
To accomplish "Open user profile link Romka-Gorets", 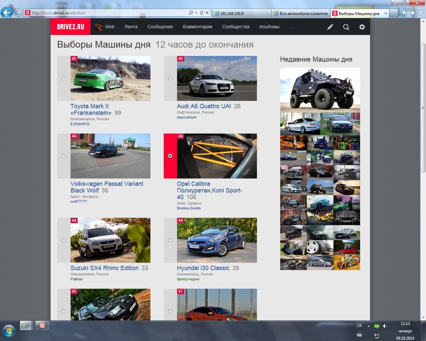I will point(189,208).
